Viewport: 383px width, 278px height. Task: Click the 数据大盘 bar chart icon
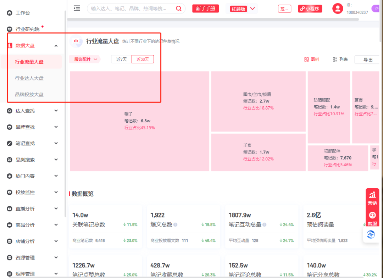pyautogui.click(x=10, y=45)
